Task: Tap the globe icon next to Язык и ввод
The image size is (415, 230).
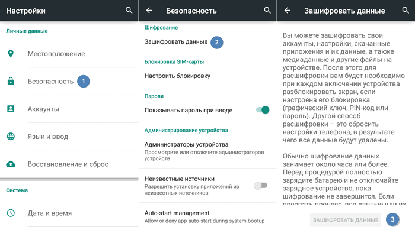Action: click(11, 137)
